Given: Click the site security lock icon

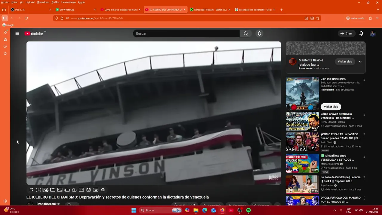Looking at the screenshot, I should point(62,18).
